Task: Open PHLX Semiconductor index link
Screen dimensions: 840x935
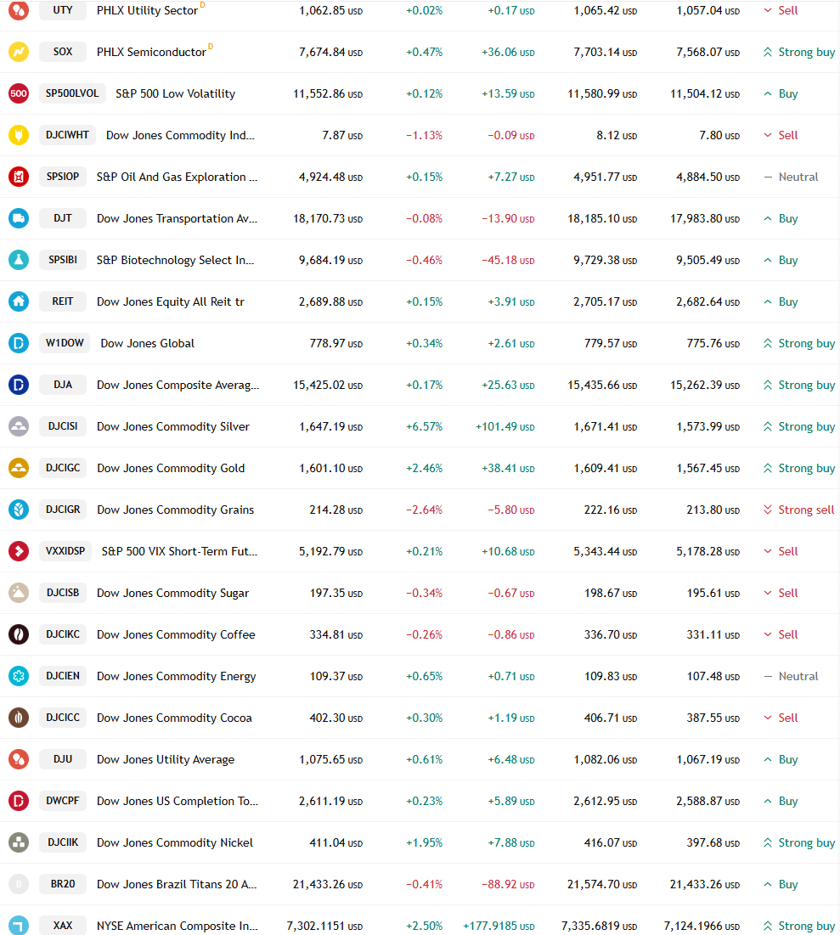Action: pyautogui.click(x=151, y=53)
